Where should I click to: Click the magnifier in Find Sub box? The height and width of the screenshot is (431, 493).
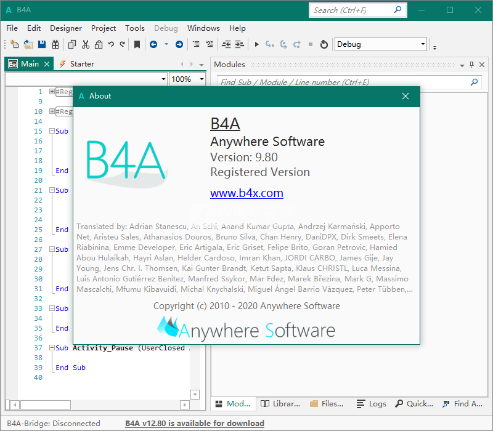474,82
